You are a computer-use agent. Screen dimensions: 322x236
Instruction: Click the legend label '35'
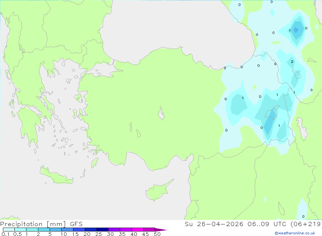pyautogui.click(x=122, y=234)
